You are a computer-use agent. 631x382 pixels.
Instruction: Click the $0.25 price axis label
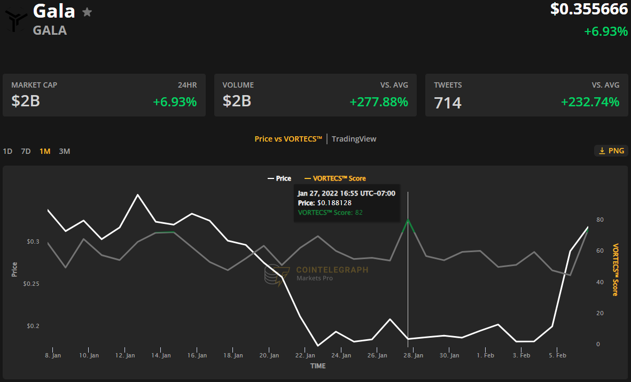[31, 284]
